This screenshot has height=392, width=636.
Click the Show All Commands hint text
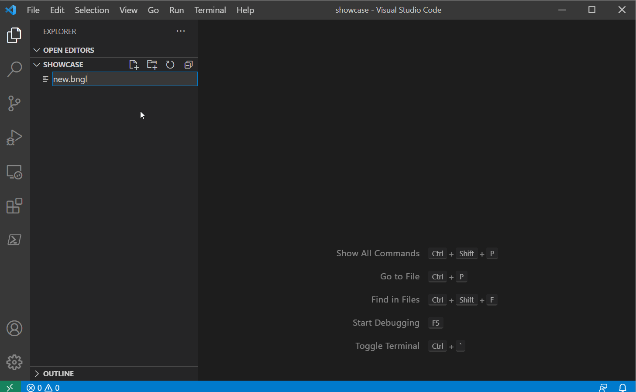pos(378,253)
